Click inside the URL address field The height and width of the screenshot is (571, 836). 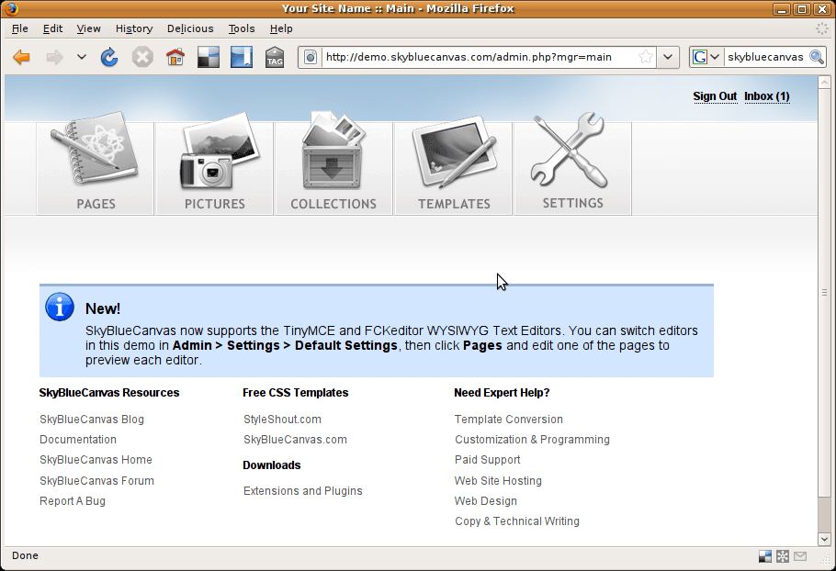point(479,57)
